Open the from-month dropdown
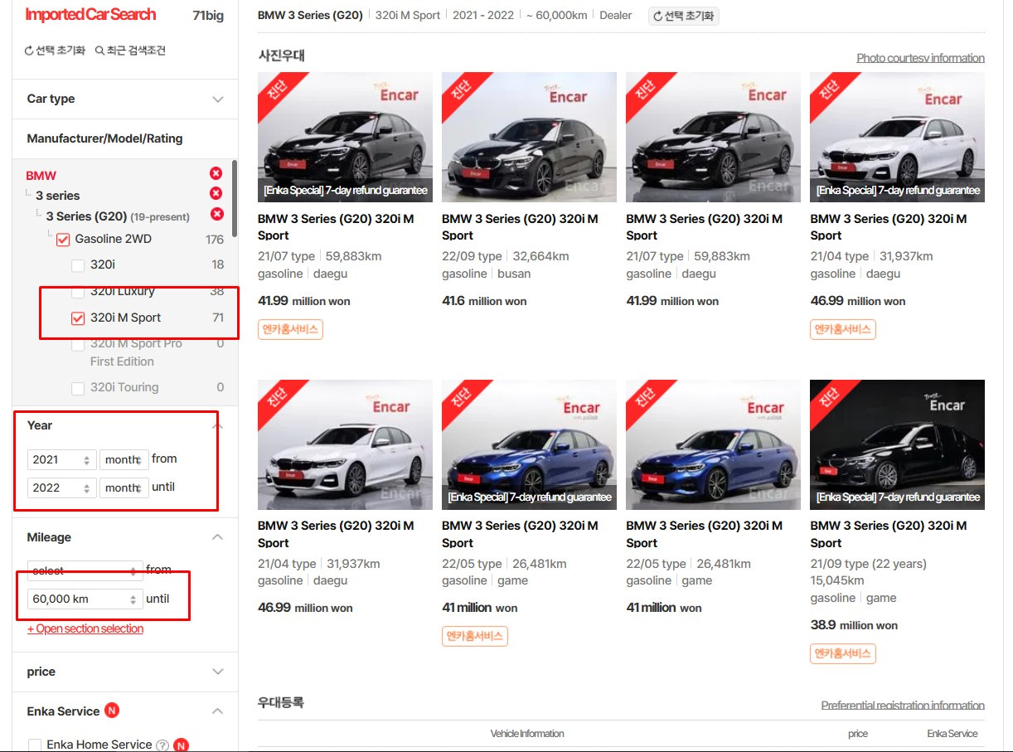 [124, 459]
